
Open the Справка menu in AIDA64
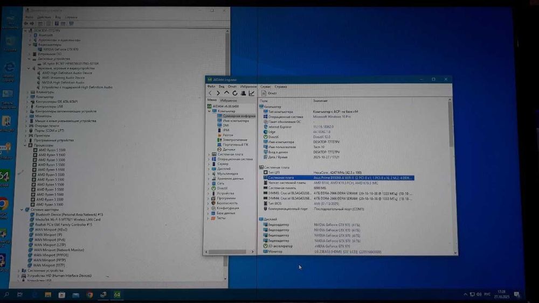pos(281,87)
